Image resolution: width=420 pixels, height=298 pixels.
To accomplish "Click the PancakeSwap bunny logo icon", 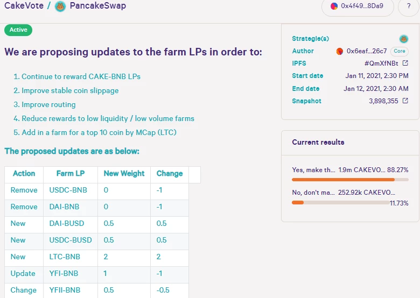I will click(60, 6).
